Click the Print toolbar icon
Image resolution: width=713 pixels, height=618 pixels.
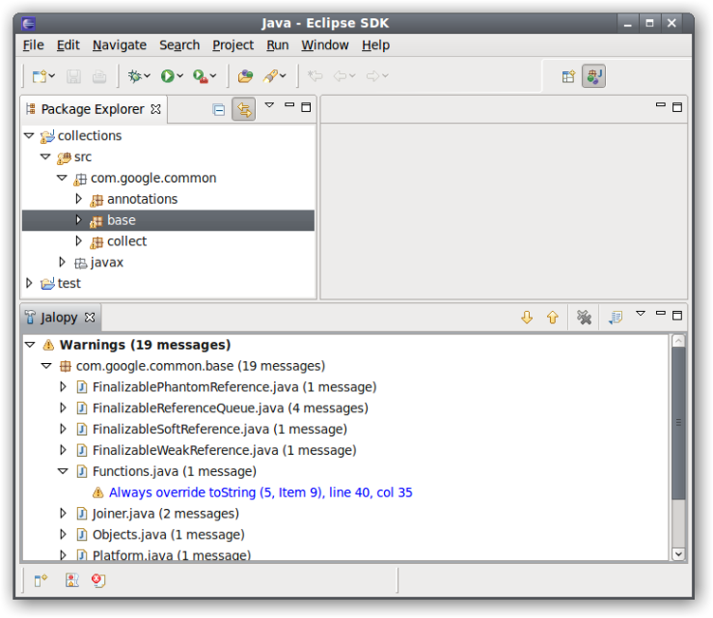tap(99, 76)
